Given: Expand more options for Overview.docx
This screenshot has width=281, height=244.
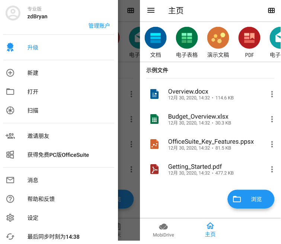Looking at the screenshot, I should pyautogui.click(x=272, y=94).
